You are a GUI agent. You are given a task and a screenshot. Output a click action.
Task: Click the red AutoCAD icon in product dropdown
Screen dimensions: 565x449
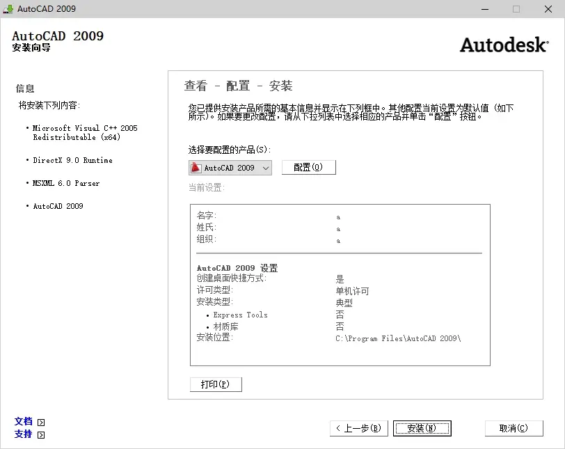196,168
